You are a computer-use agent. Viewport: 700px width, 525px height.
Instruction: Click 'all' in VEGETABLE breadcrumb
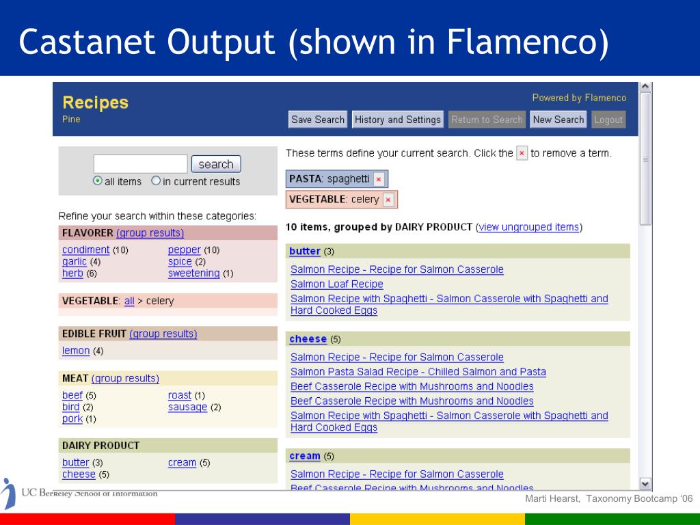(129, 301)
